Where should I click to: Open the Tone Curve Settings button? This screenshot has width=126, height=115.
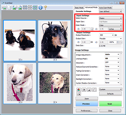pyautogui.click(x=94, y=90)
